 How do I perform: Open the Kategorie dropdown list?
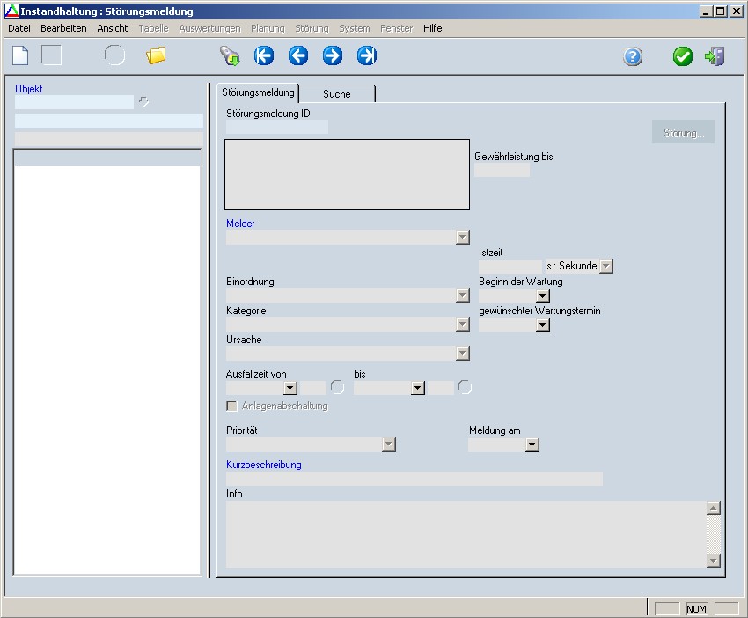click(x=463, y=325)
